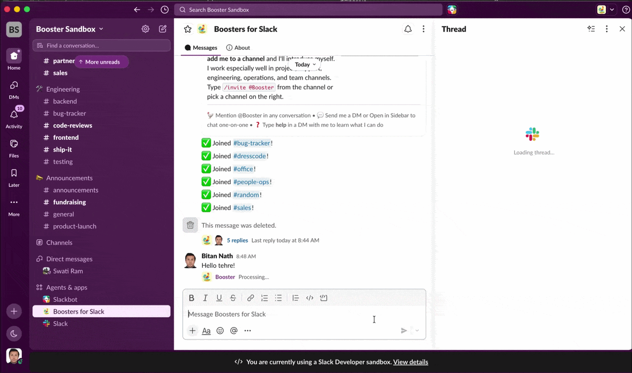Open the #people-ops channel link
Viewport: 632px width, 373px height.
coord(251,182)
